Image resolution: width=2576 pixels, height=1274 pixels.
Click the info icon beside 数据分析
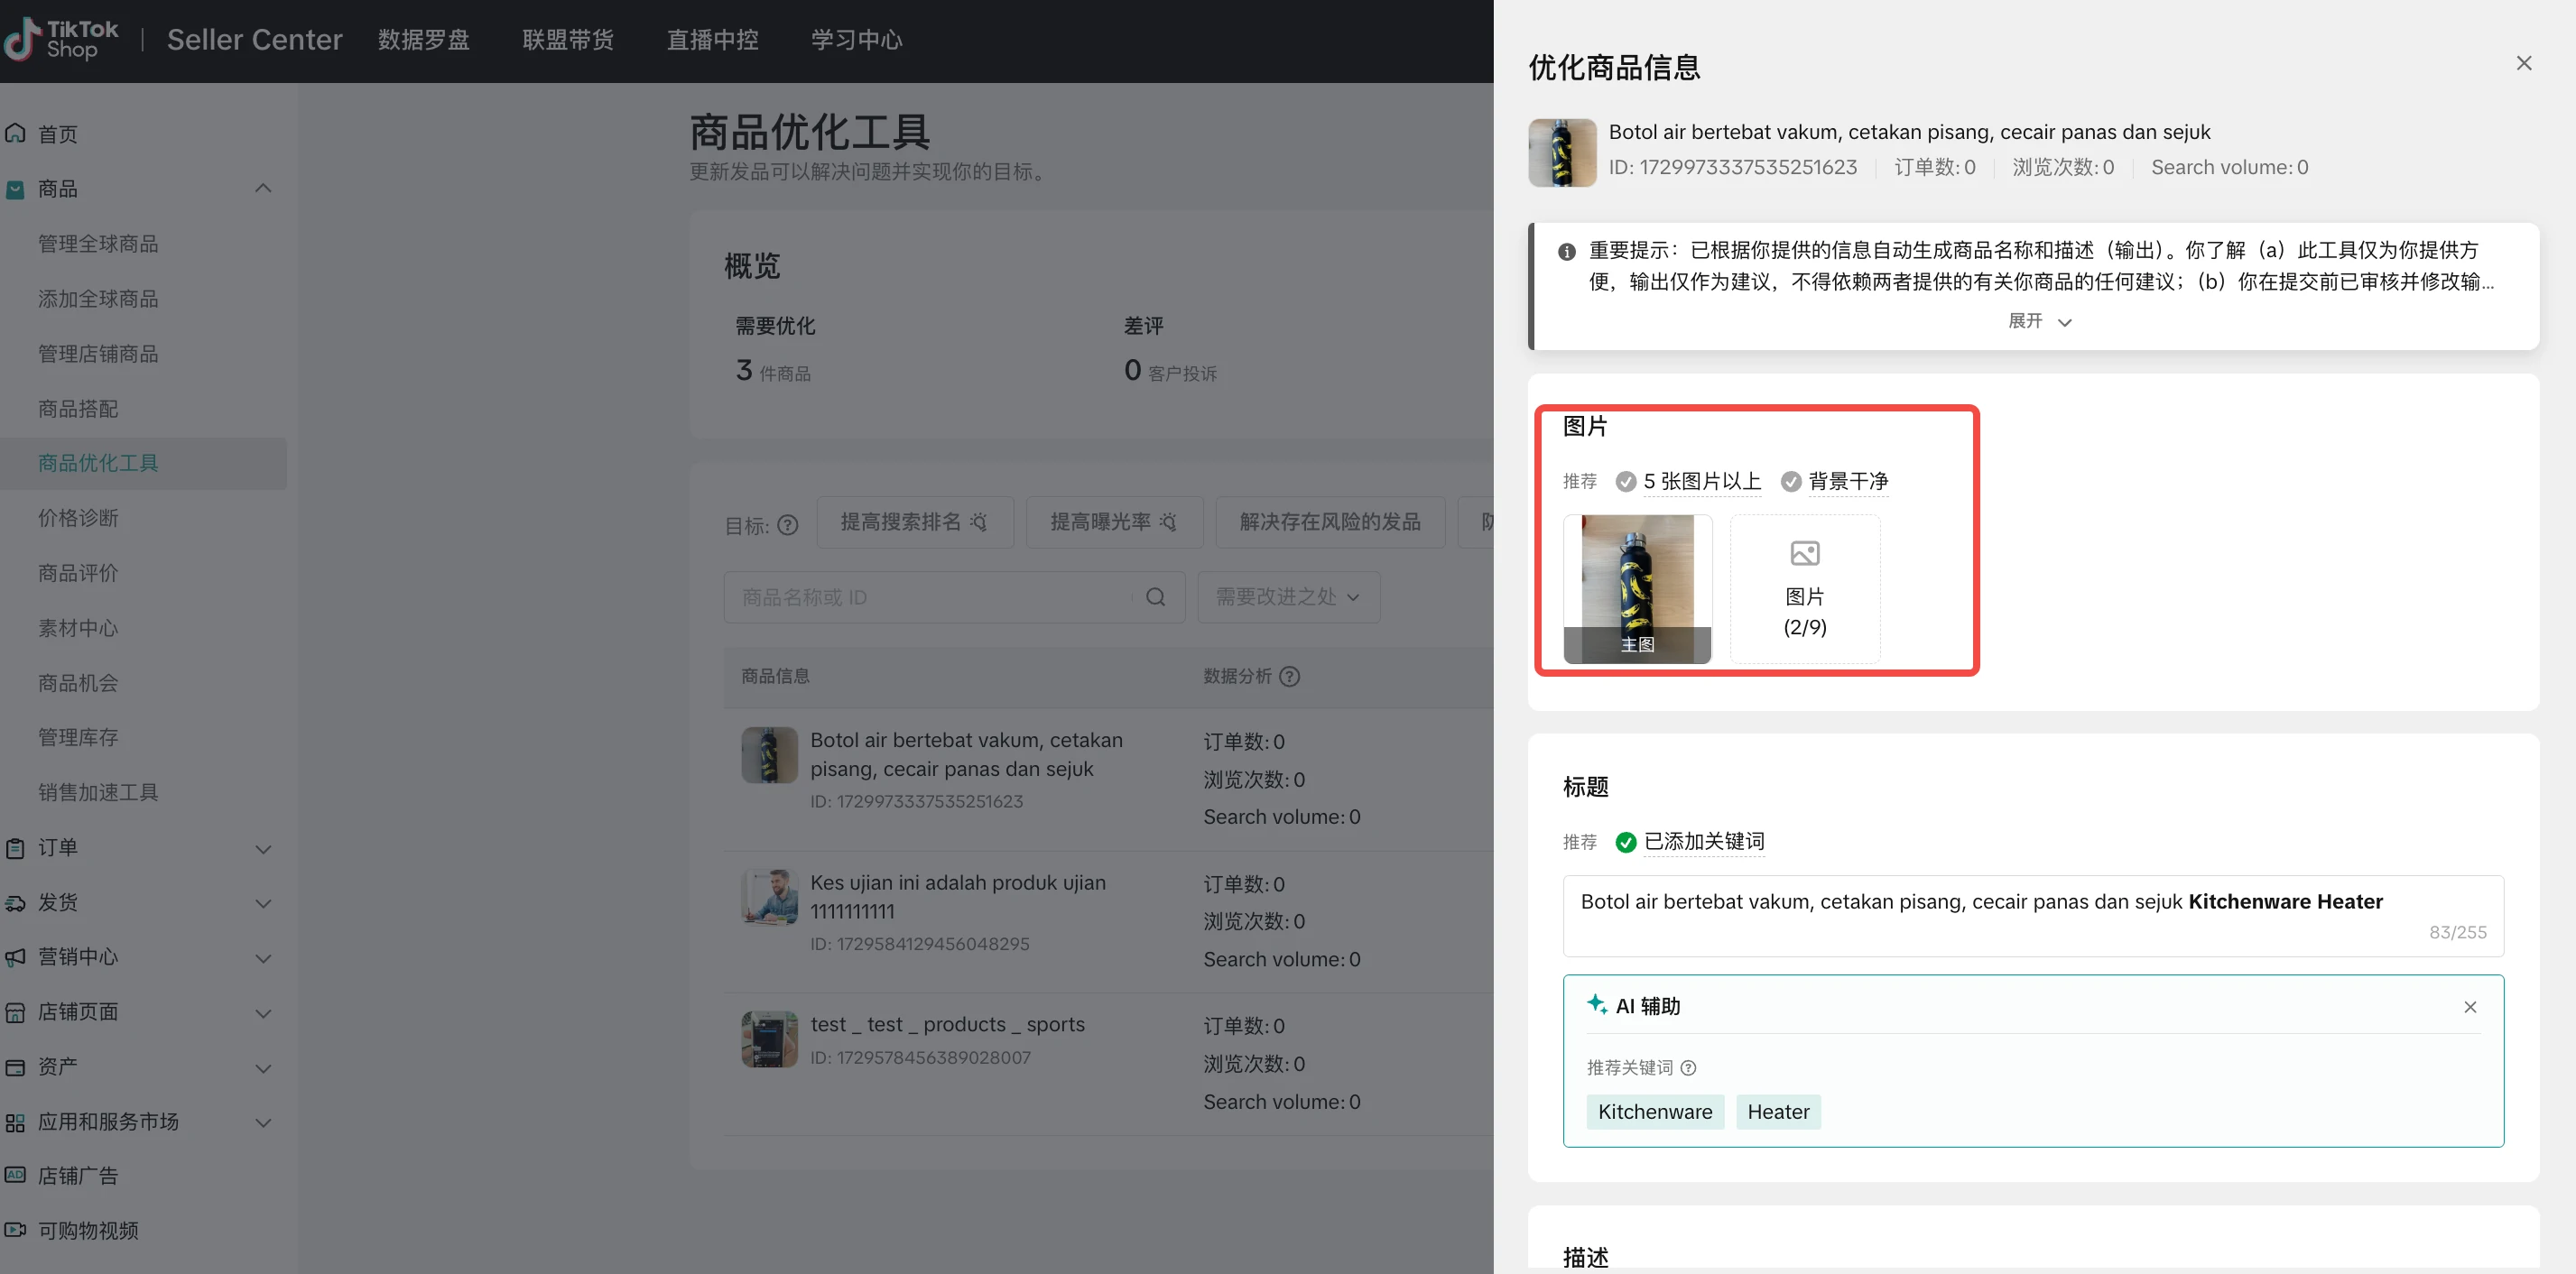point(1290,676)
